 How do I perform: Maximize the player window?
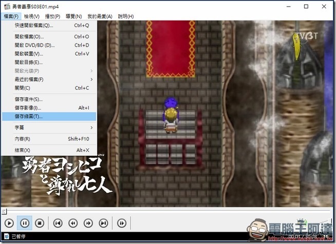(x=306, y=7)
